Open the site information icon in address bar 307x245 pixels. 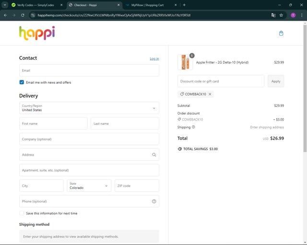33,15
